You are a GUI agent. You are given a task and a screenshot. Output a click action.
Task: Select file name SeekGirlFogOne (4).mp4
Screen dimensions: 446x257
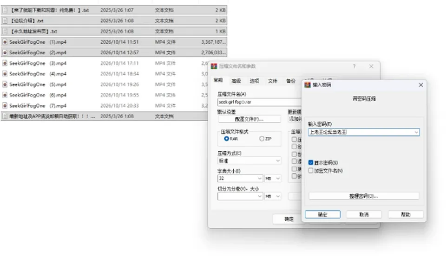[x=38, y=74]
